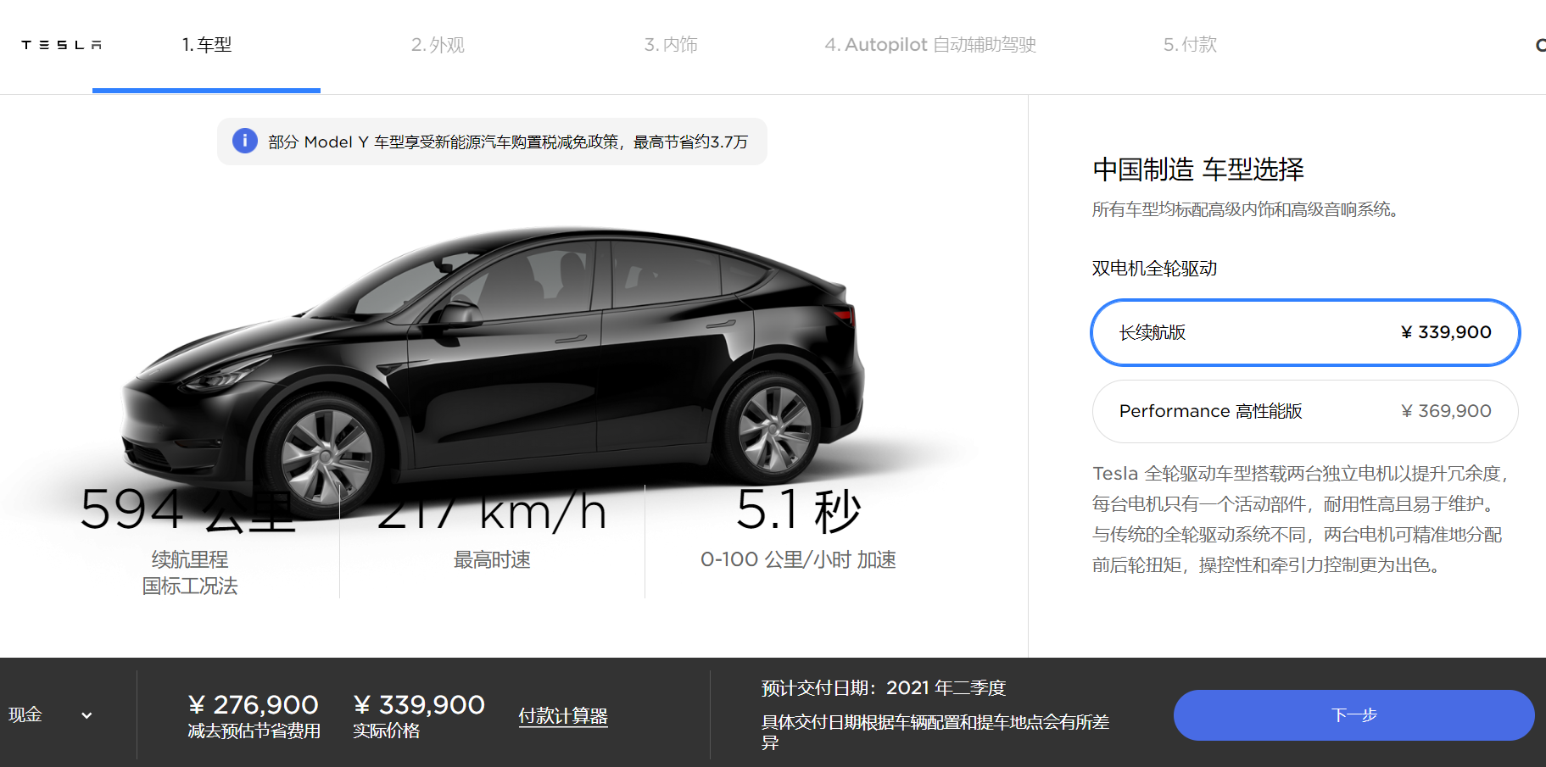The height and width of the screenshot is (767, 1546).
Task: Open the 4. Autopilot 自动辅助驾驶 tab
Action: (930, 45)
